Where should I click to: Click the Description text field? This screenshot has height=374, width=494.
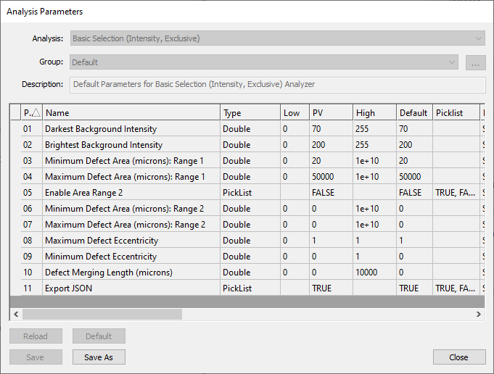(x=277, y=84)
